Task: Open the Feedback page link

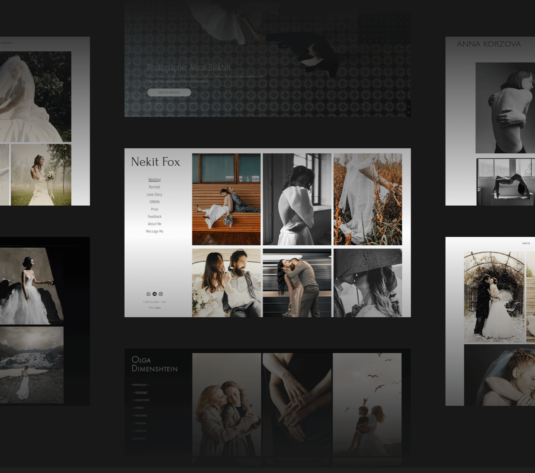Action: [154, 217]
